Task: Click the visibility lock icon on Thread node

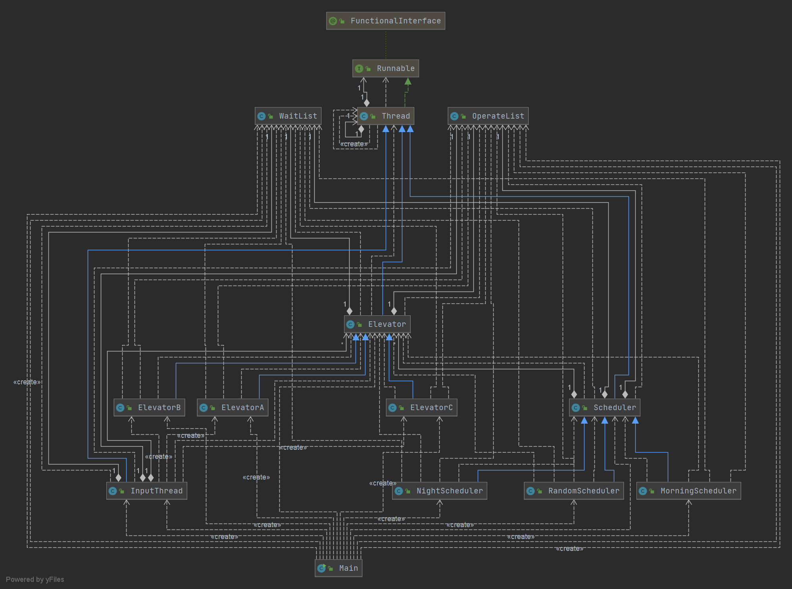Action: coord(373,116)
